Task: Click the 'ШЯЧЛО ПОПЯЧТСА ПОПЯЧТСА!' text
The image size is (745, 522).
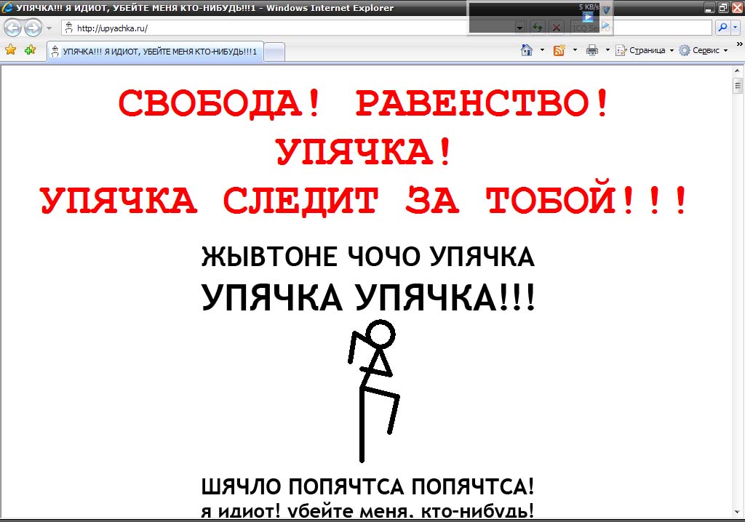Action: pos(367,487)
